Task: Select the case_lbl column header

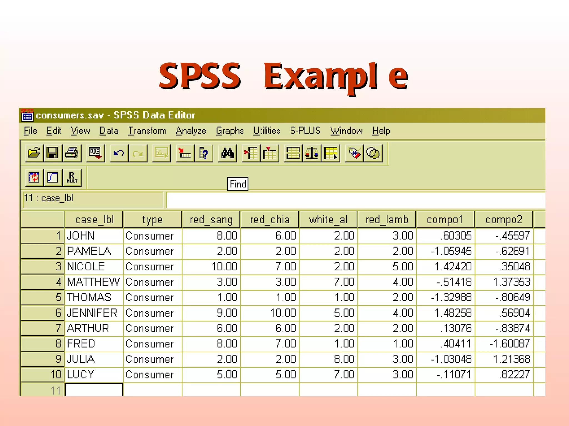Action: coord(94,220)
